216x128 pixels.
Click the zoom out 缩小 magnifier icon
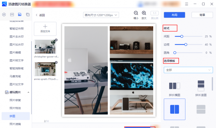coord(136,13)
